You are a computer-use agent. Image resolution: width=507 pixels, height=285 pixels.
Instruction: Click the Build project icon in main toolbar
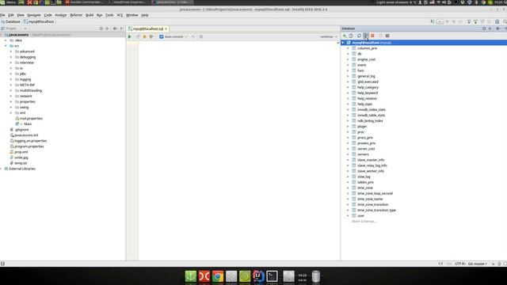point(433,21)
